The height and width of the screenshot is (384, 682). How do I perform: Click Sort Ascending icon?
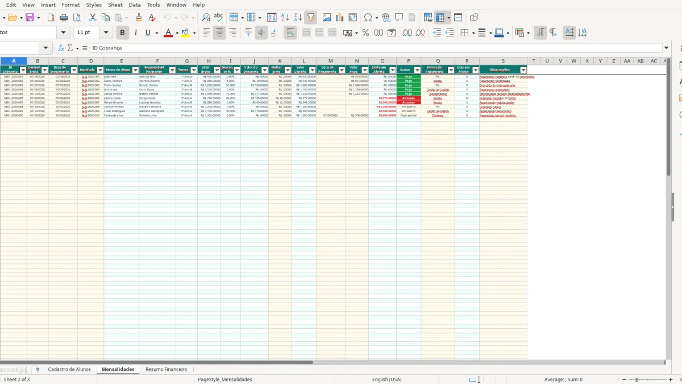285,17
